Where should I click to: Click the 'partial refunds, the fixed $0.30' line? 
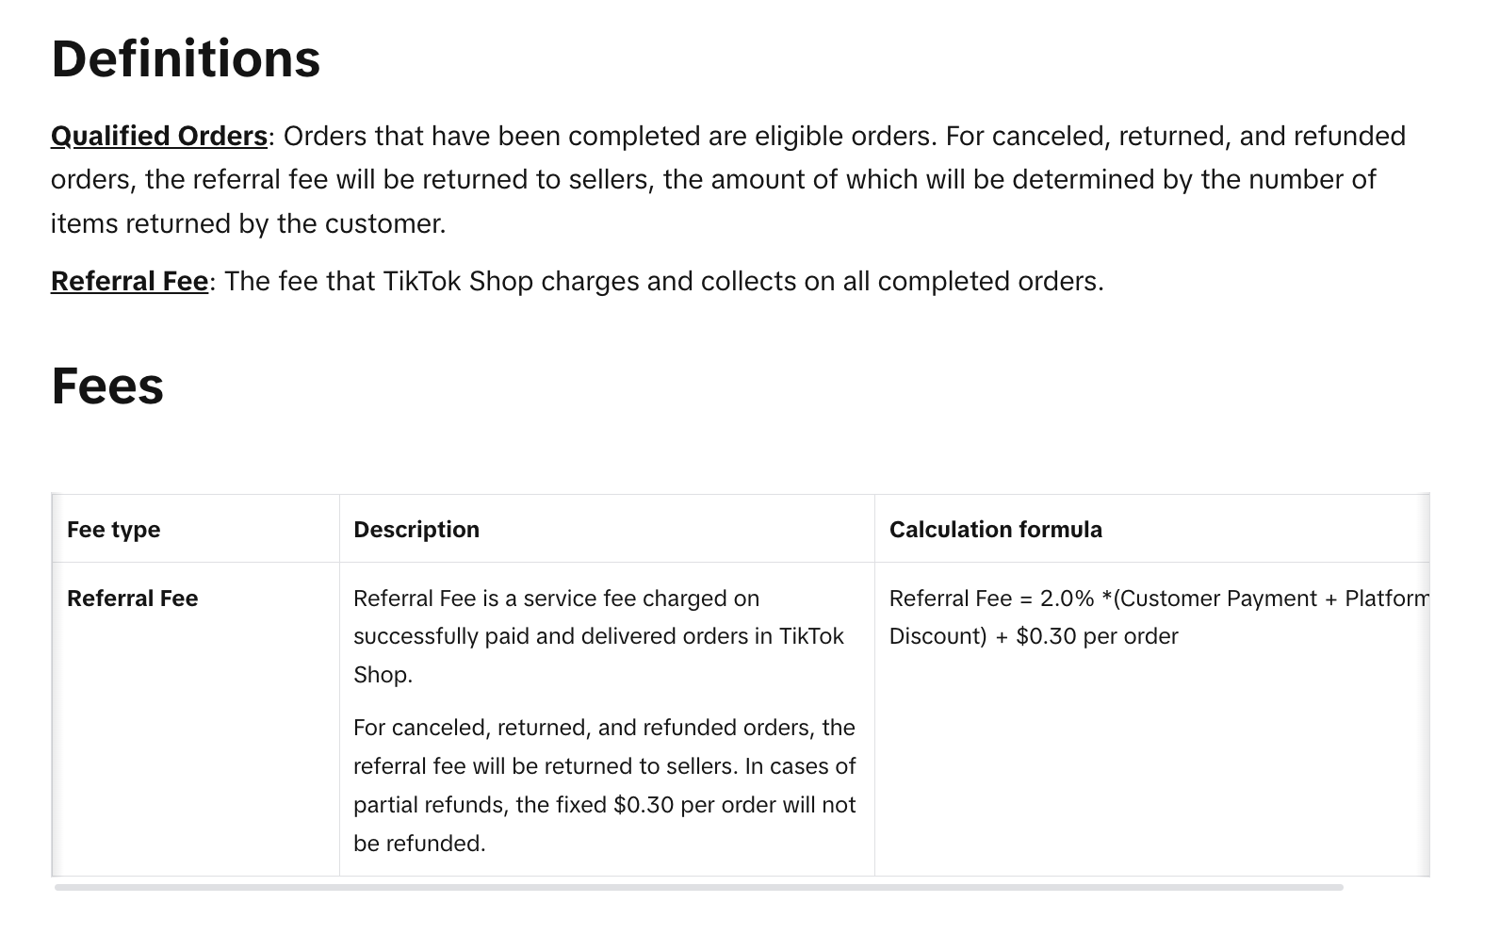coord(605,805)
